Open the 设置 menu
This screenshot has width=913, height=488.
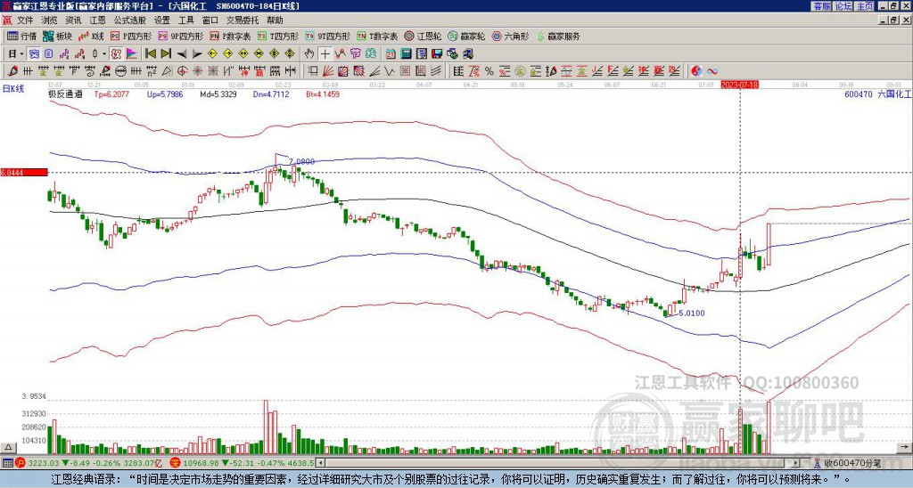coord(162,20)
